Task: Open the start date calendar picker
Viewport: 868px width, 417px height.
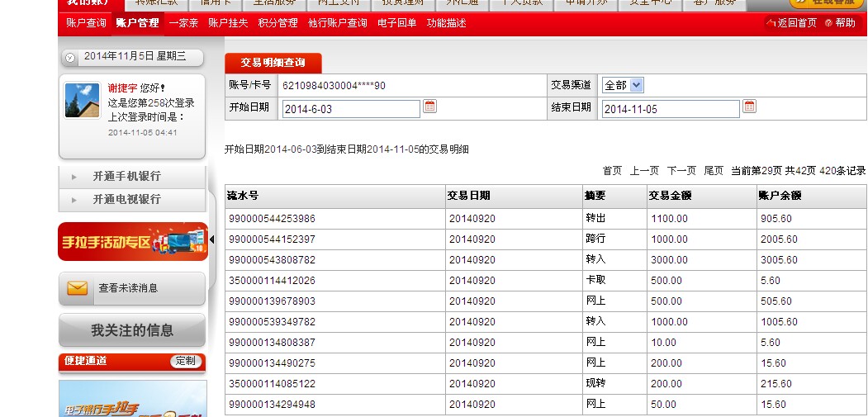Action: (429, 107)
